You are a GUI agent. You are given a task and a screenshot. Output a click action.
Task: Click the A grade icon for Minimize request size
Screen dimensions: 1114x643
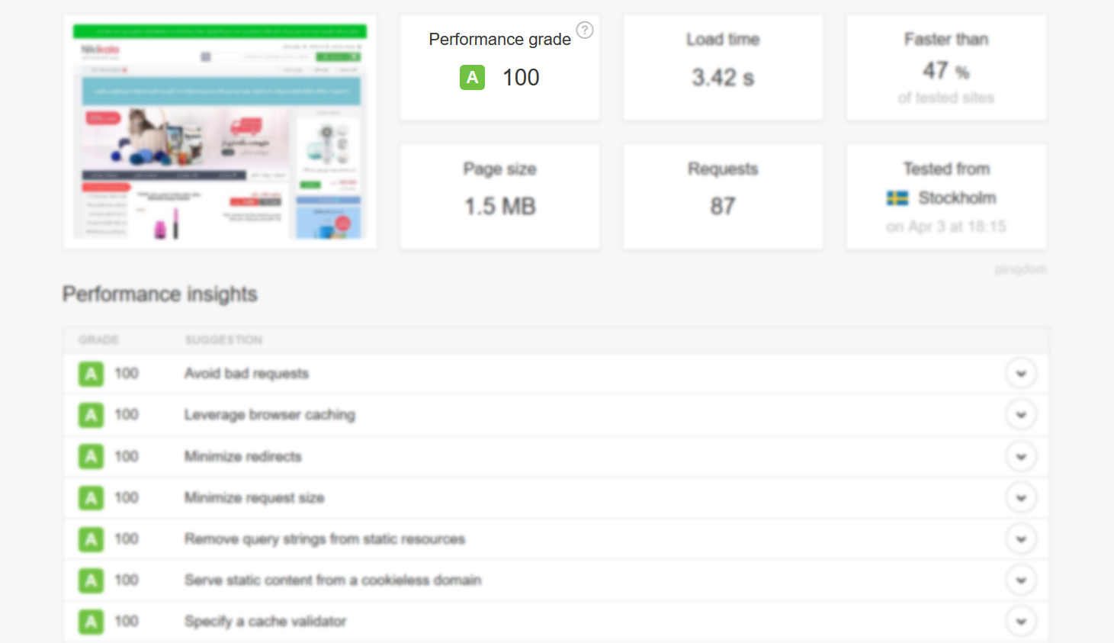pos(91,498)
